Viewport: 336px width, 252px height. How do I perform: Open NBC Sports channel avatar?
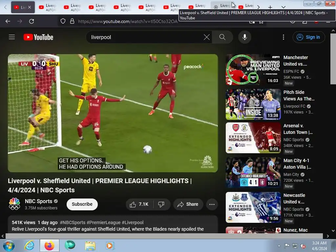14,204
